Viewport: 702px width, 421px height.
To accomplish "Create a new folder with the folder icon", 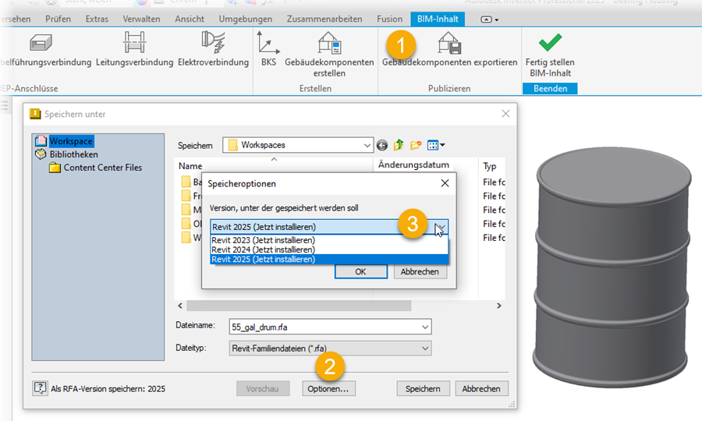I will [416, 145].
